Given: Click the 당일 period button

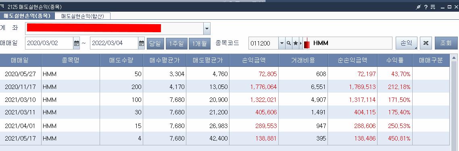Looking at the screenshot, I should (155, 43).
